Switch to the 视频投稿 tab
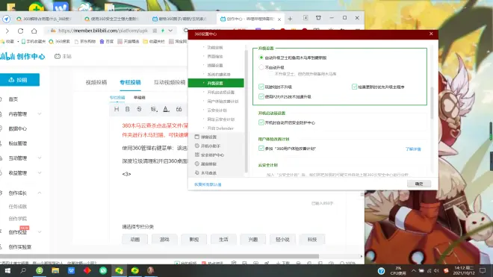 (x=96, y=82)
